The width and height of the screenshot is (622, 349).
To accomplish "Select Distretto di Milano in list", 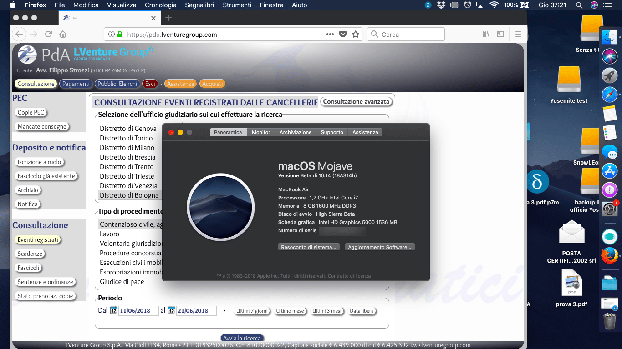I will pos(127,148).
